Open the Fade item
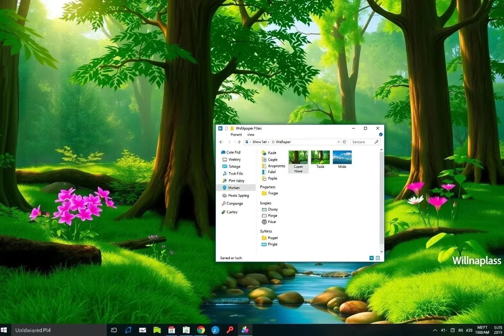 pyautogui.click(x=269, y=153)
